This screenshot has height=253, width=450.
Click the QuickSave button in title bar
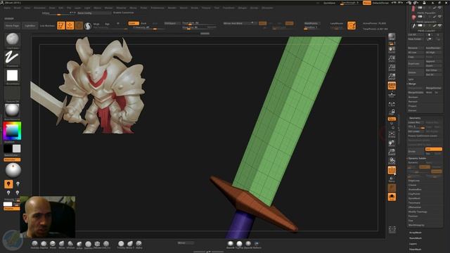click(x=329, y=3)
